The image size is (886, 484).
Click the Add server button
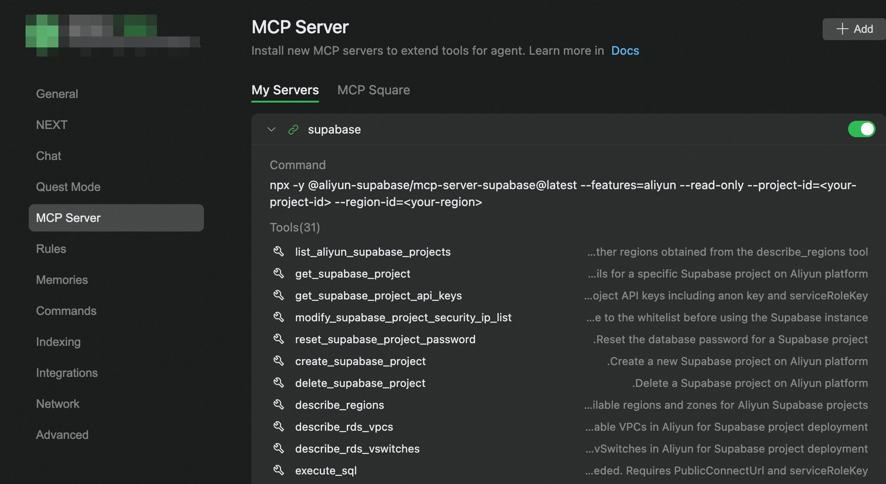coord(854,29)
